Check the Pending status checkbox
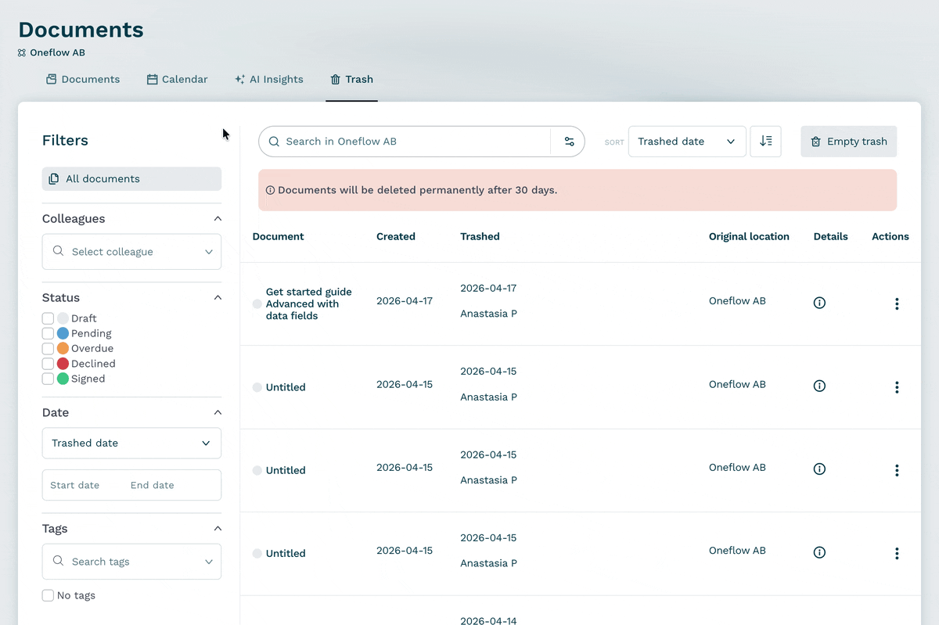This screenshot has height=625, width=939. 48,333
